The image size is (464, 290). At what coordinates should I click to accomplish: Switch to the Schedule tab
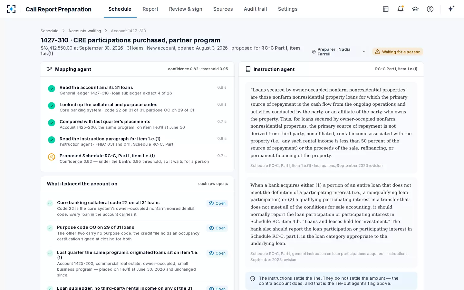click(120, 9)
